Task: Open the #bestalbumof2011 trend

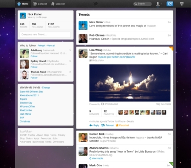Action: (x=29, y=95)
